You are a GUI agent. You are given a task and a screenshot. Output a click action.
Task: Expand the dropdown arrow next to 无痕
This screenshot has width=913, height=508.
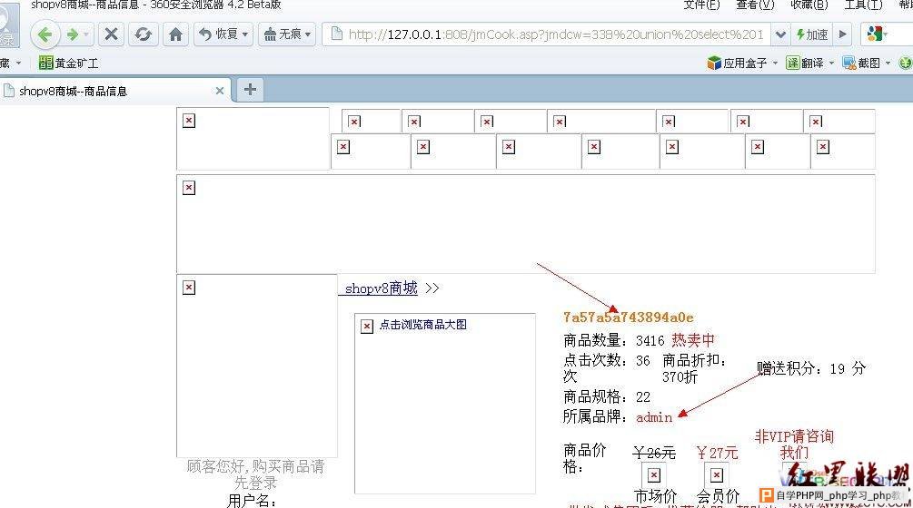pos(308,34)
